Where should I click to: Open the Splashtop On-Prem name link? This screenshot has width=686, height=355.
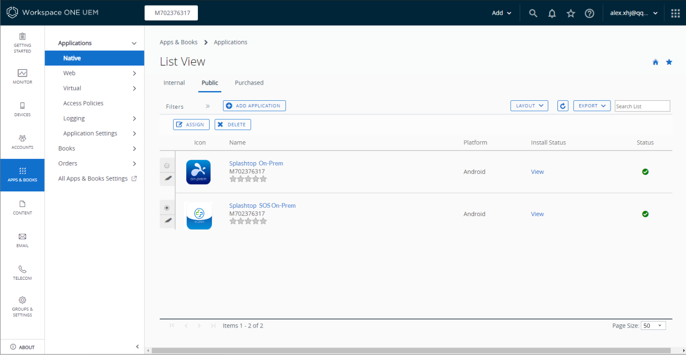256,164
